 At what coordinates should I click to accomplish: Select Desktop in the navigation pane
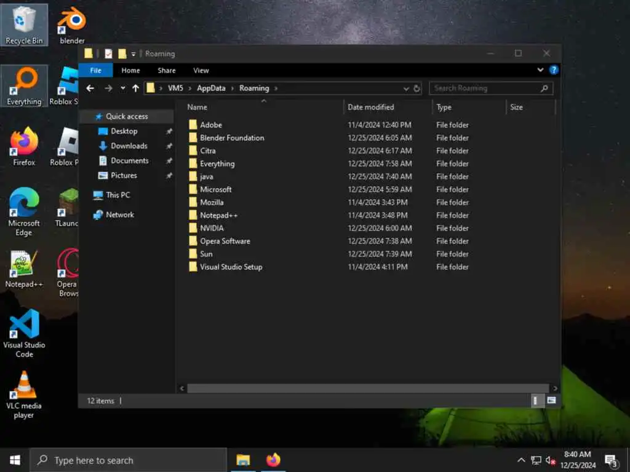coord(124,132)
